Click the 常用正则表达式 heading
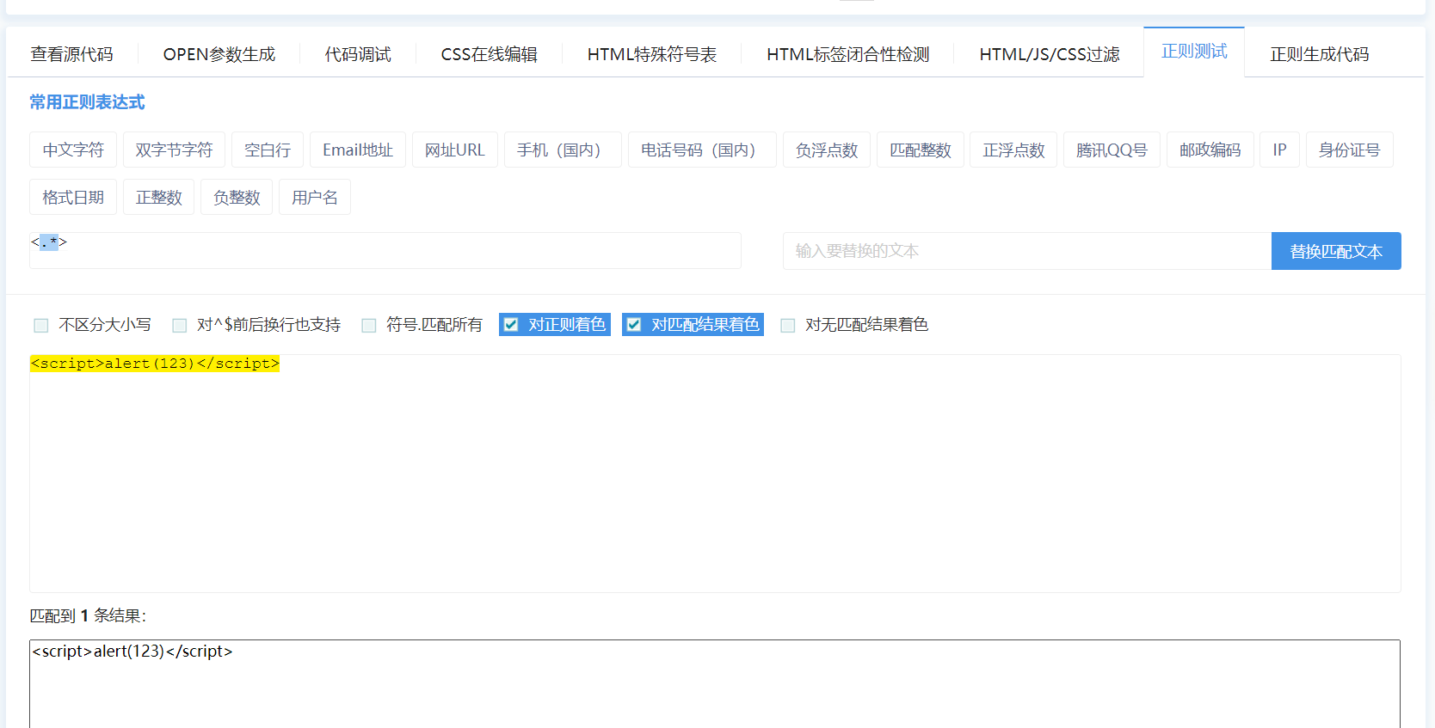1435x728 pixels. pyautogui.click(x=87, y=102)
